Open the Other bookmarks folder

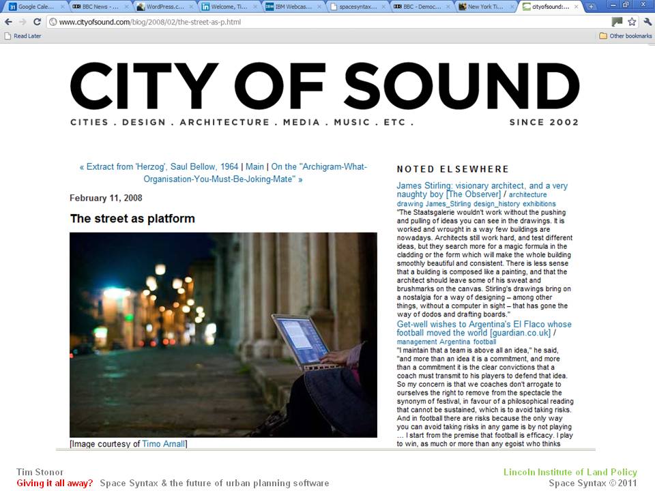click(625, 36)
